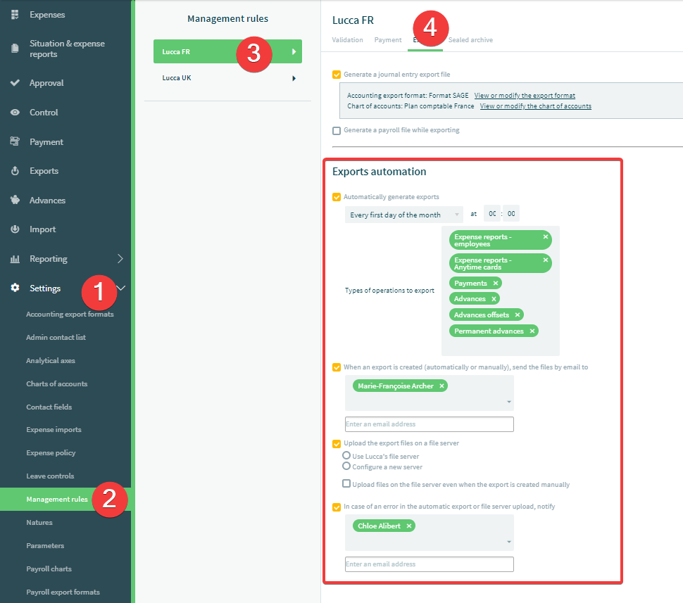Click the Advances piggy bank icon
Screen dimensions: 683x603
[x=15, y=200]
